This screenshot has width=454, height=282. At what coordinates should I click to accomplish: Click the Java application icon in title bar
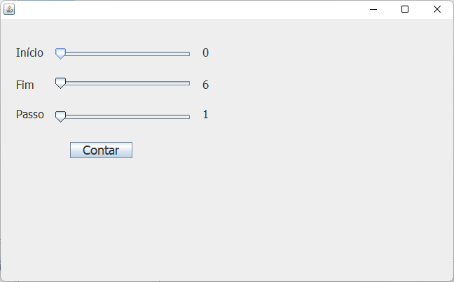[9, 9]
